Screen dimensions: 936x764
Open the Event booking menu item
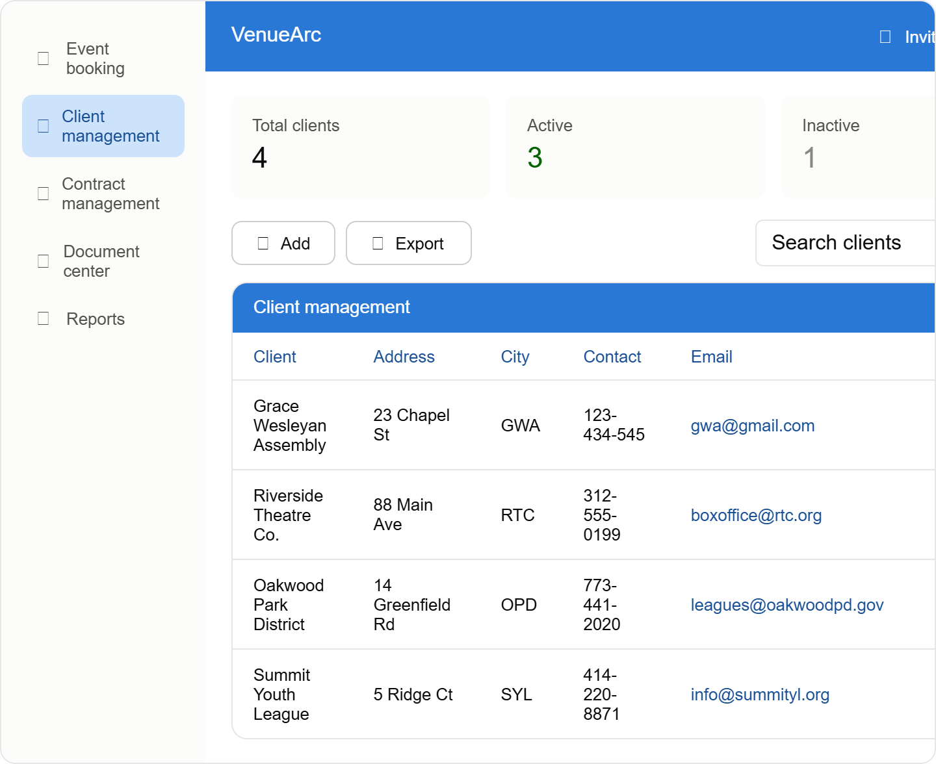pyautogui.click(x=103, y=58)
